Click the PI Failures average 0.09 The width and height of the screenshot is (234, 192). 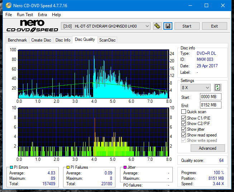[108, 173]
